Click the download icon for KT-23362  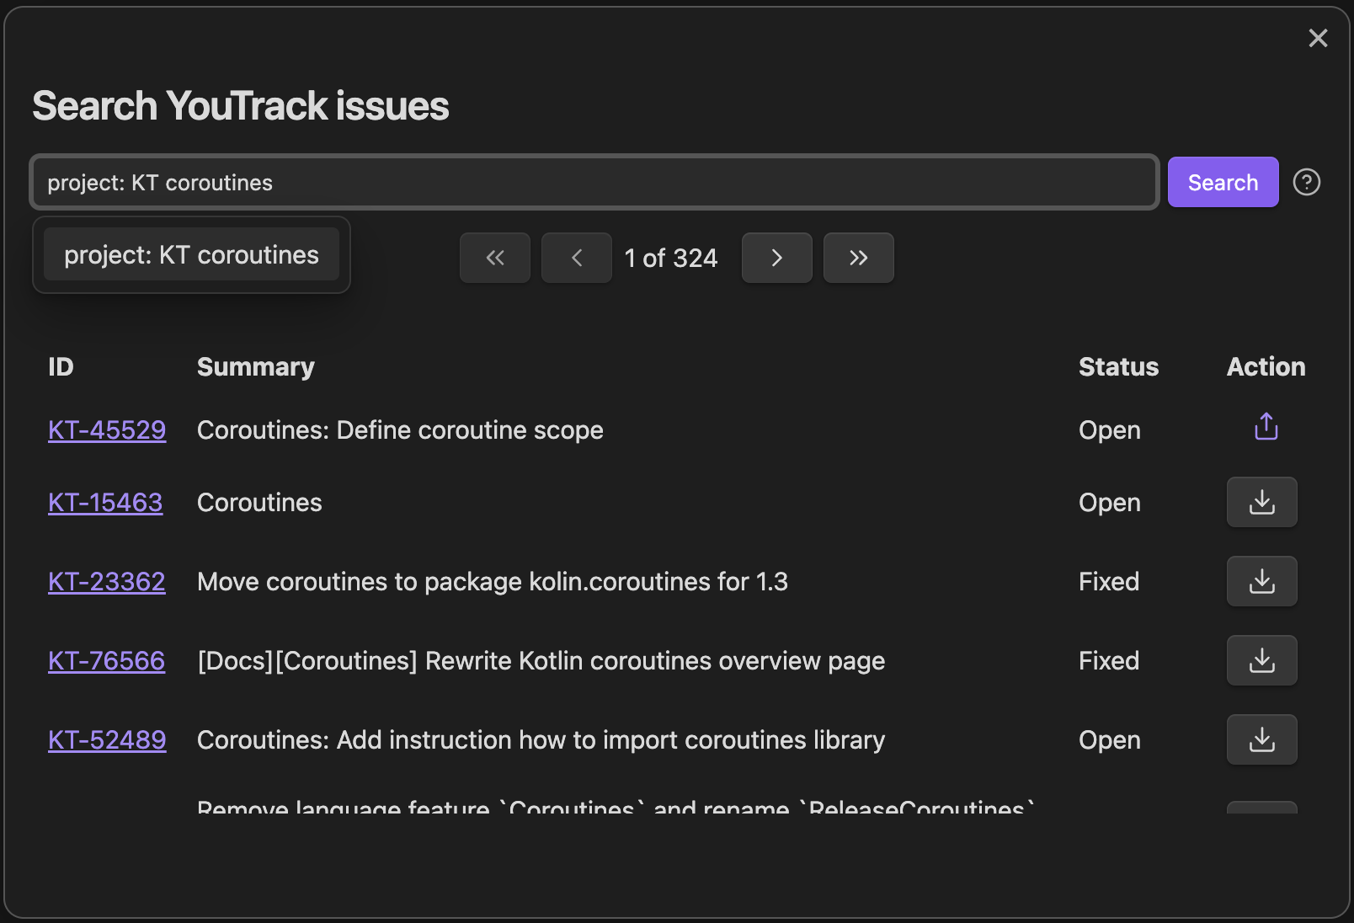pyautogui.click(x=1262, y=581)
